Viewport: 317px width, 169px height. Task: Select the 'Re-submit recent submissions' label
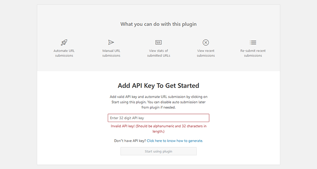pos(253,53)
